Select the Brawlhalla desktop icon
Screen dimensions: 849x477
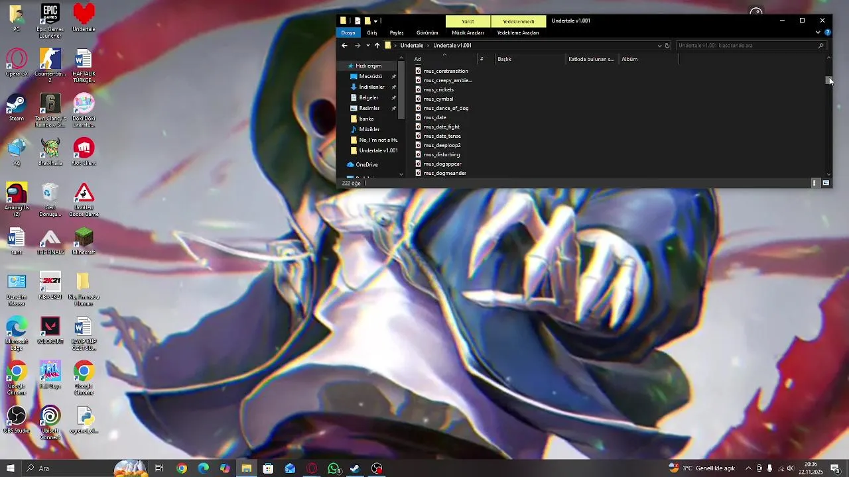[x=50, y=151]
